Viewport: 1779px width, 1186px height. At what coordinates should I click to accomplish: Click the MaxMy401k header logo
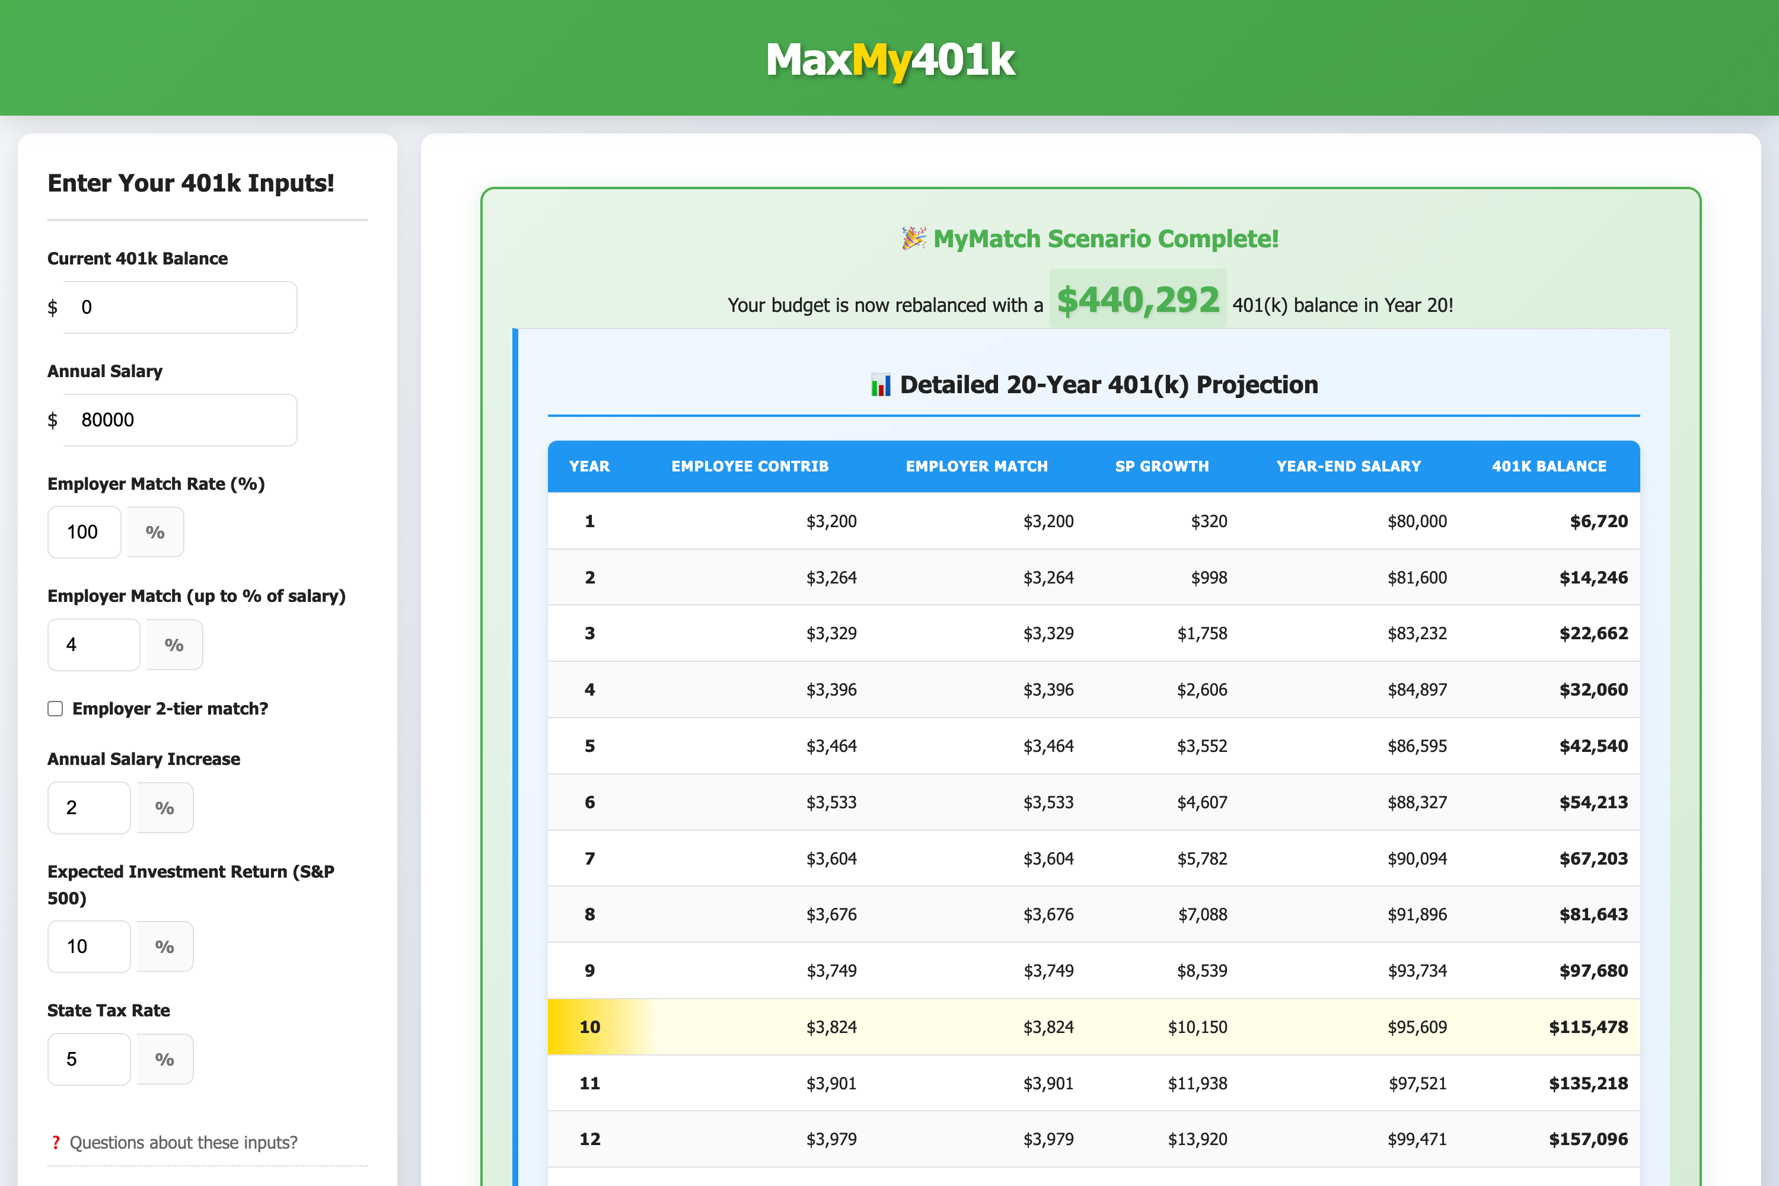tap(889, 60)
